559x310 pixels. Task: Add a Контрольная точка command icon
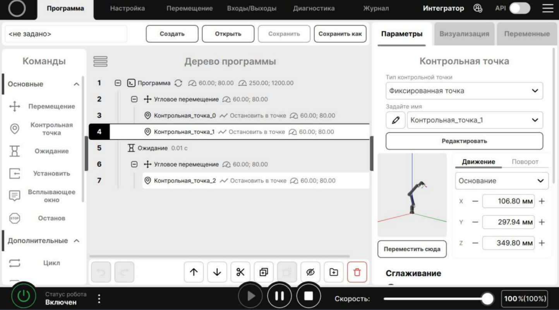(x=14, y=129)
